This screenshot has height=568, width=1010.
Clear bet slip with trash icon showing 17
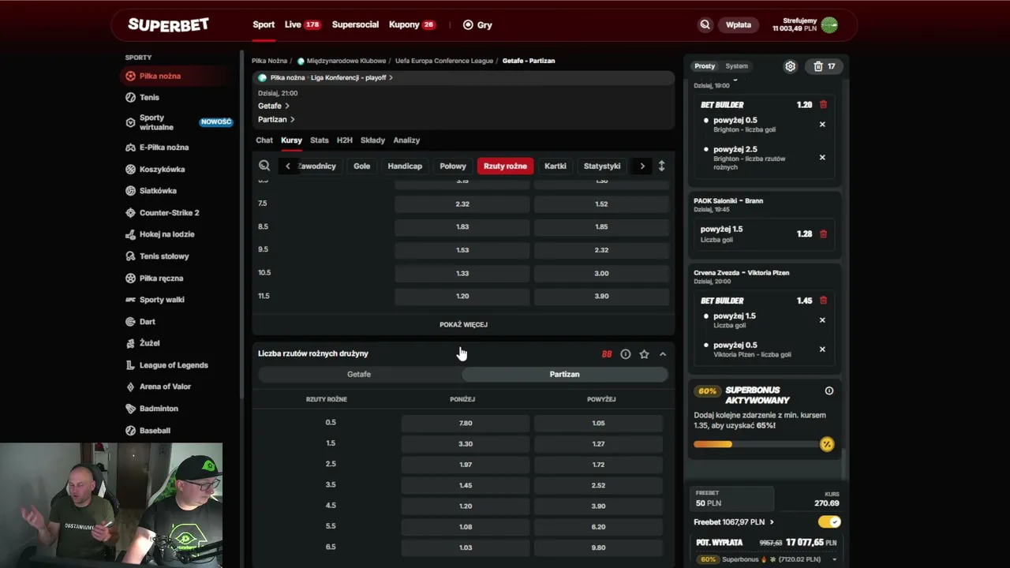coord(825,66)
